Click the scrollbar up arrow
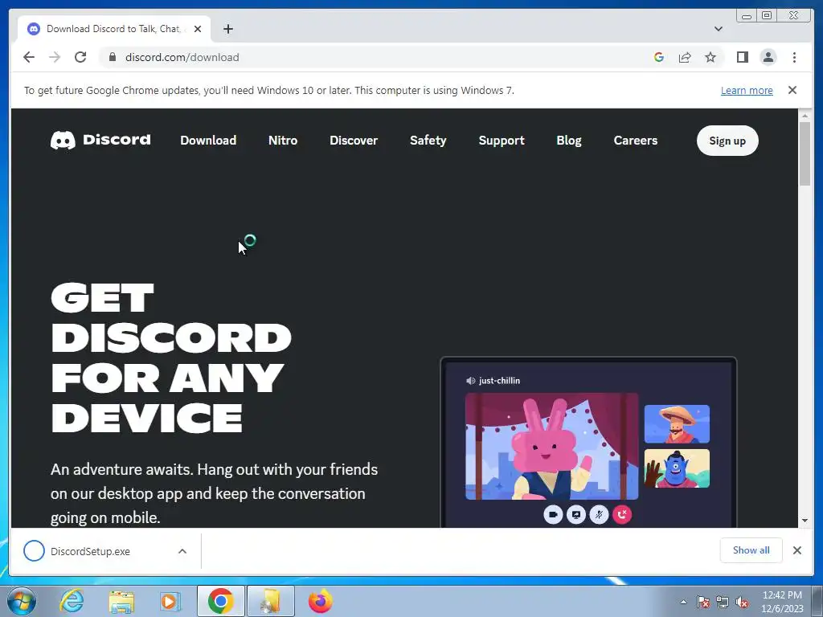 pos(805,116)
